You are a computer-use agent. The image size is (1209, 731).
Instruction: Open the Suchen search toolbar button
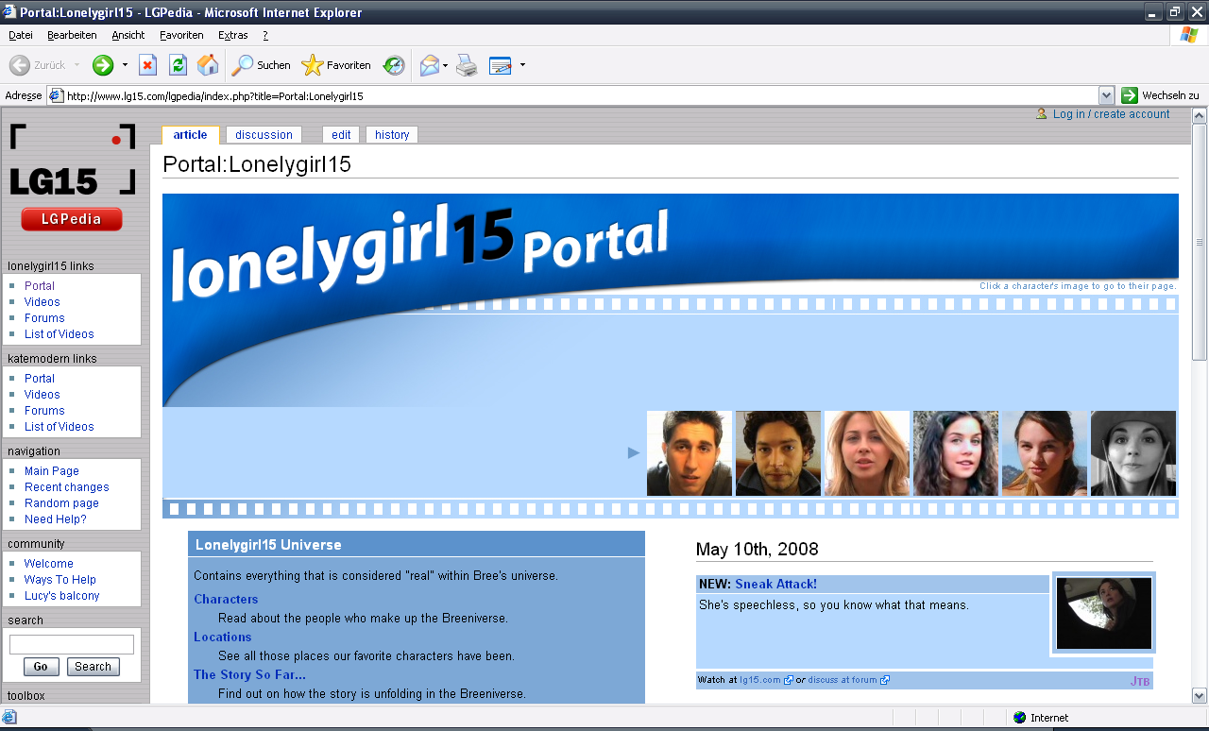[x=262, y=65]
